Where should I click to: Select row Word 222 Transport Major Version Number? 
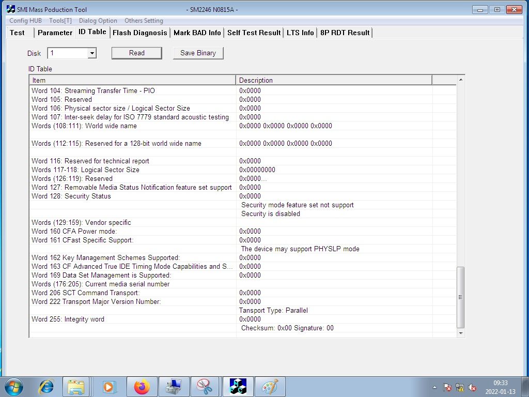[x=243, y=301]
